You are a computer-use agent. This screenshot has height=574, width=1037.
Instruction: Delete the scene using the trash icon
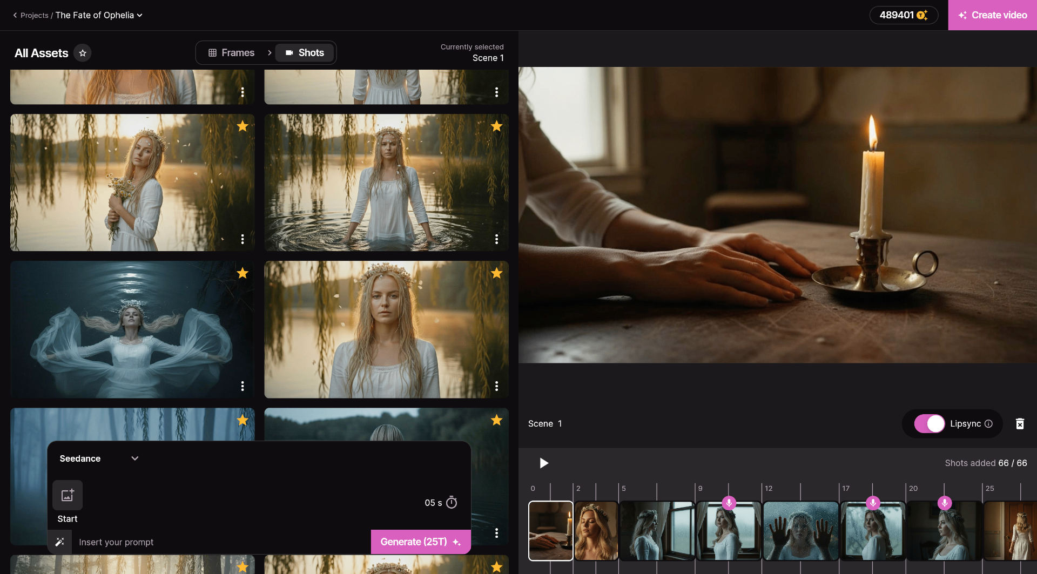tap(1020, 424)
